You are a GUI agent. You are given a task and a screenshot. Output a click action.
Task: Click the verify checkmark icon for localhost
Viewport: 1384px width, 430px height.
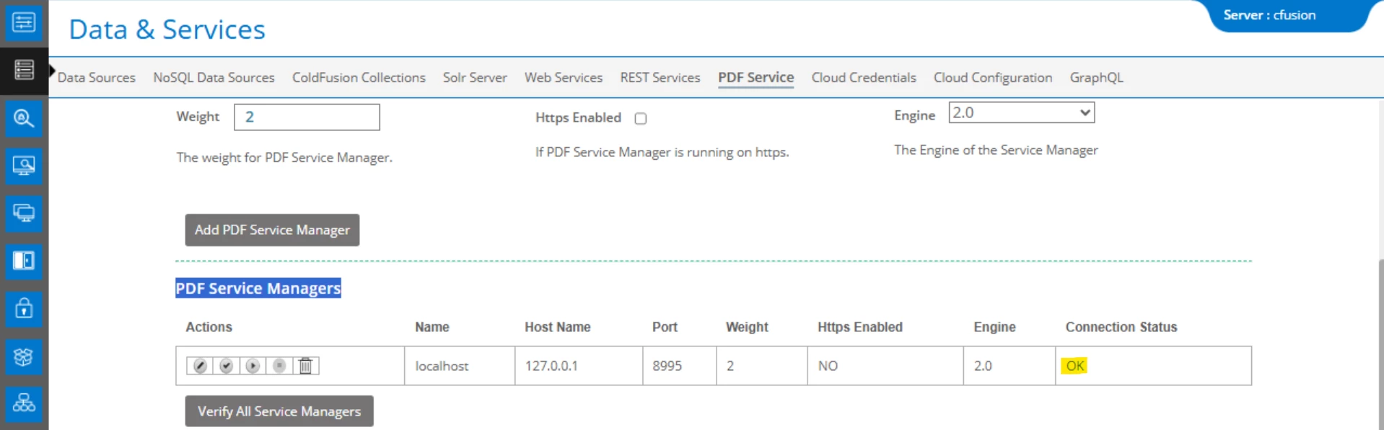tap(226, 366)
